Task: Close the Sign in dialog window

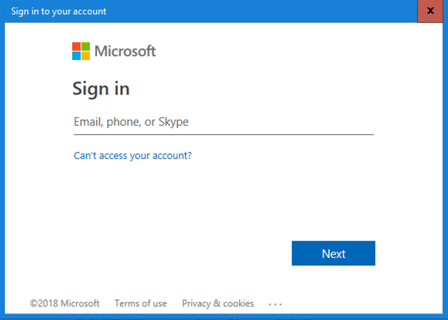Action: [430, 11]
